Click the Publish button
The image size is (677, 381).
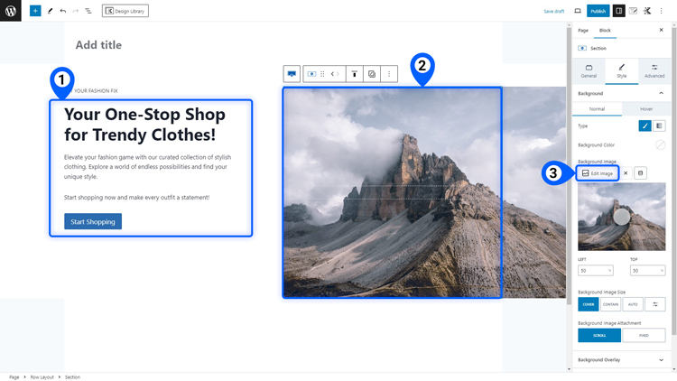tap(598, 11)
